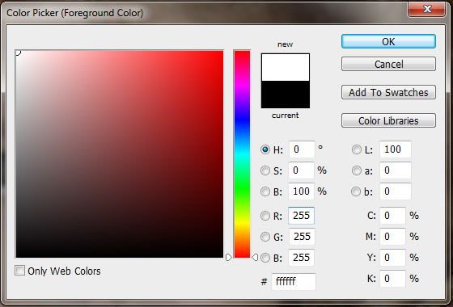453x307 pixels.
Task: Confirm the color with the OK button
Action: pos(388,41)
